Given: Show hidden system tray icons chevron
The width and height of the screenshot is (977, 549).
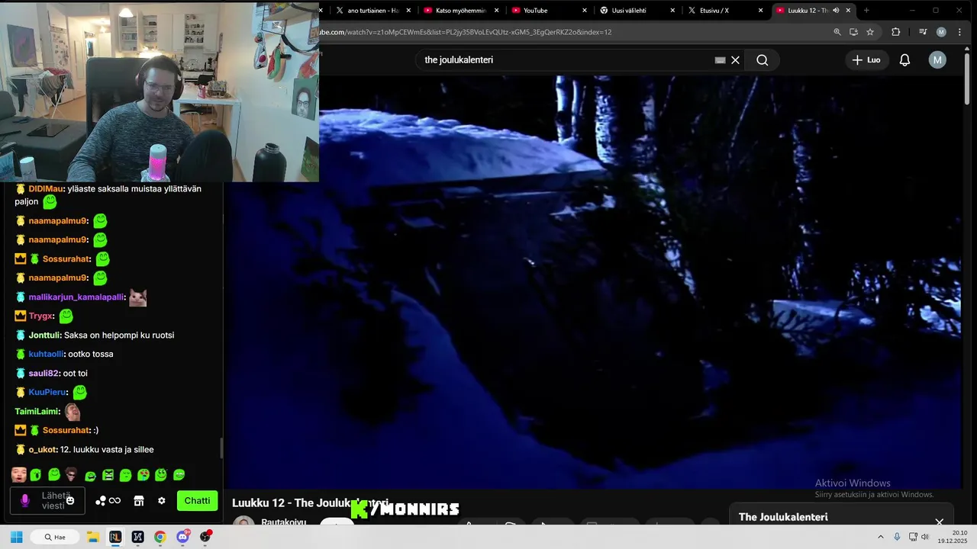Looking at the screenshot, I should pyautogui.click(x=880, y=537).
